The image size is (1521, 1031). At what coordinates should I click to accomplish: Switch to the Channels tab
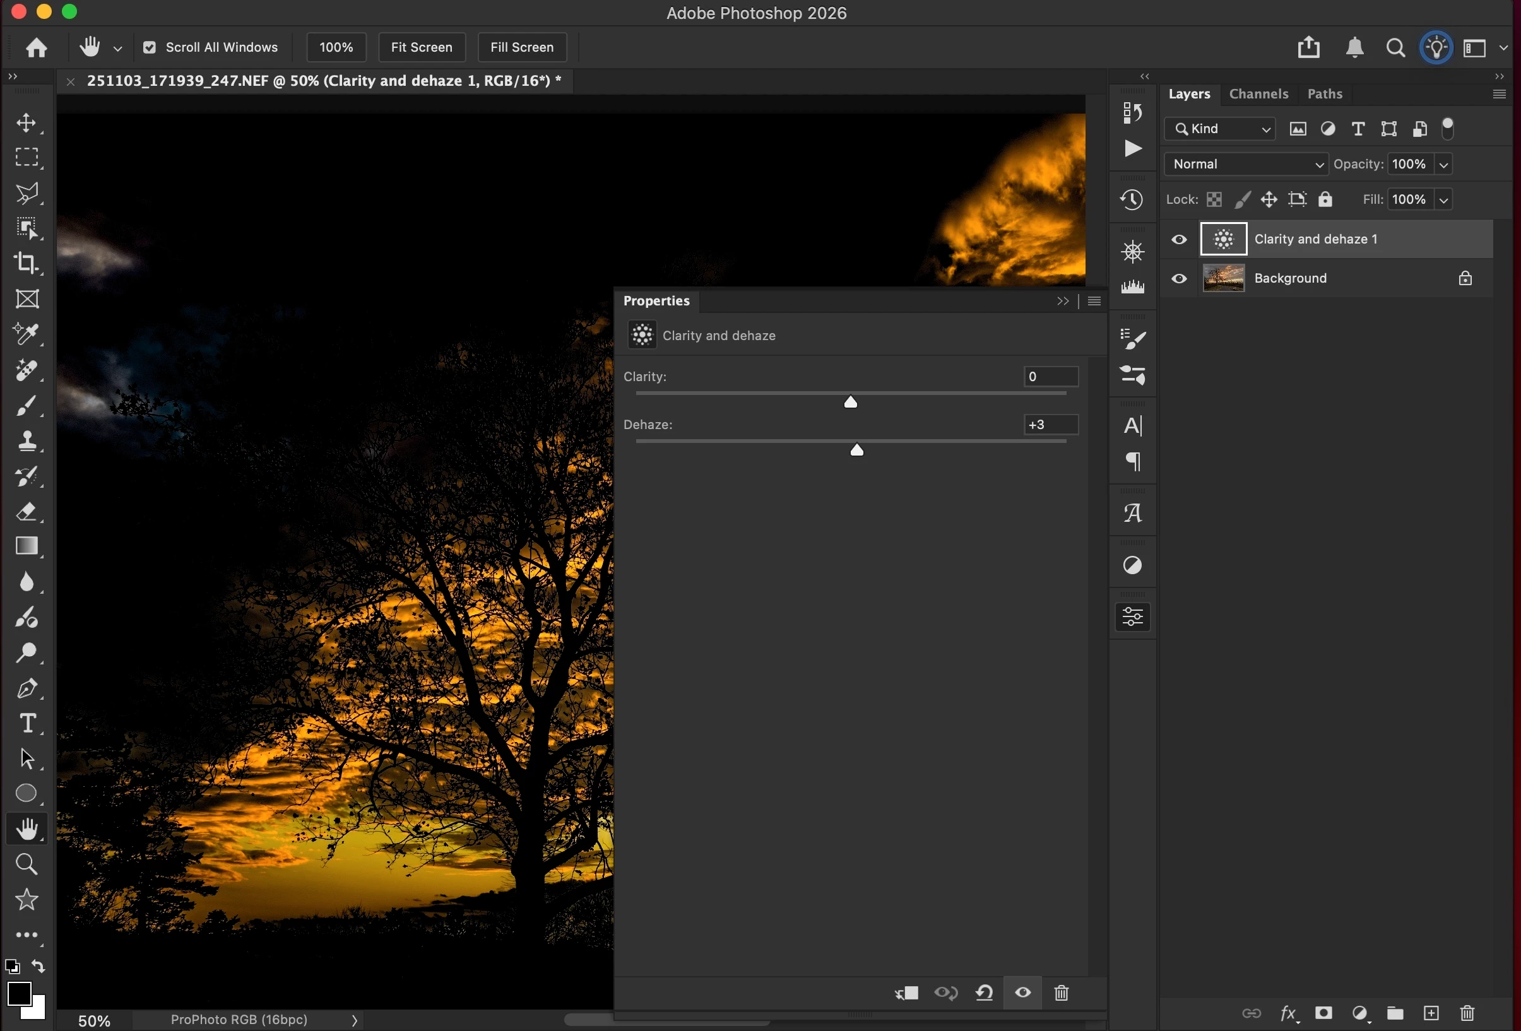click(x=1258, y=93)
